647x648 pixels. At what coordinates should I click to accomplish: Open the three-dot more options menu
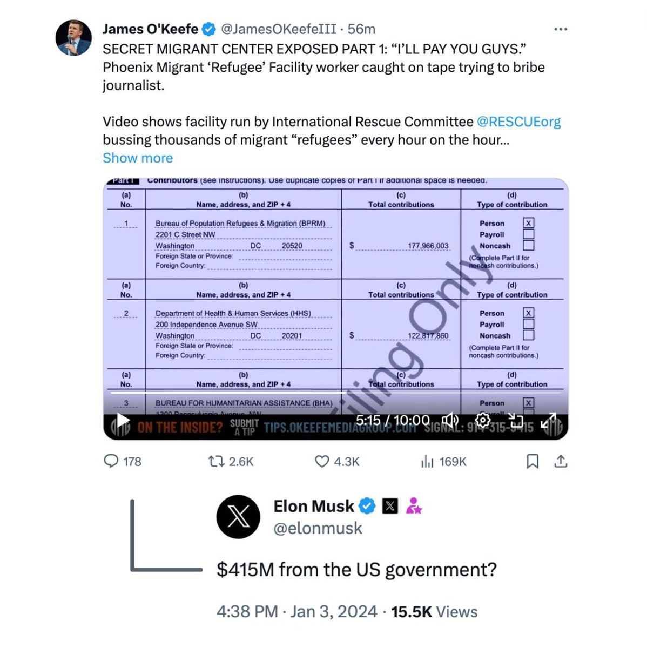(561, 29)
